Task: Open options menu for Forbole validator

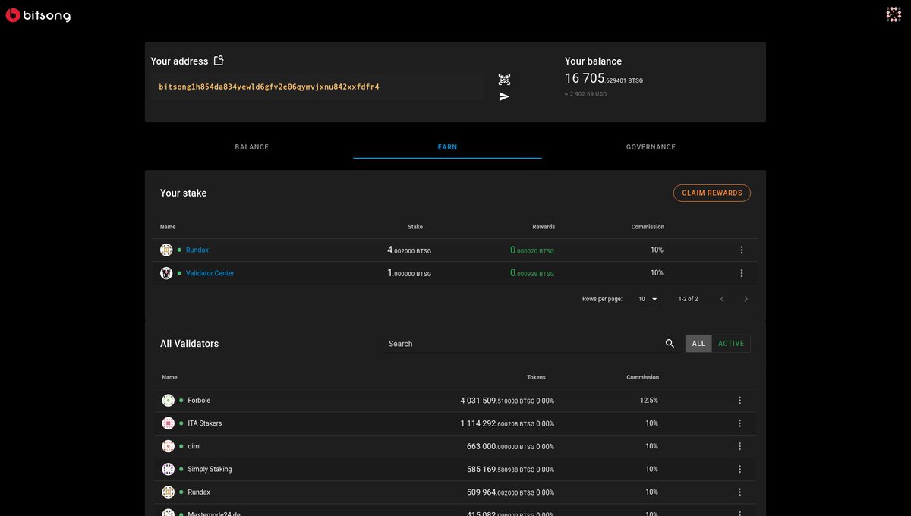Action: (x=739, y=400)
